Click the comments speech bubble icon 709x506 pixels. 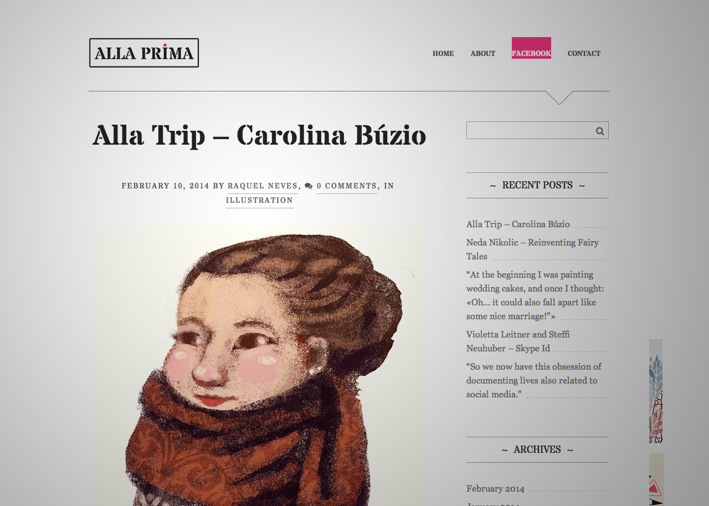point(309,186)
